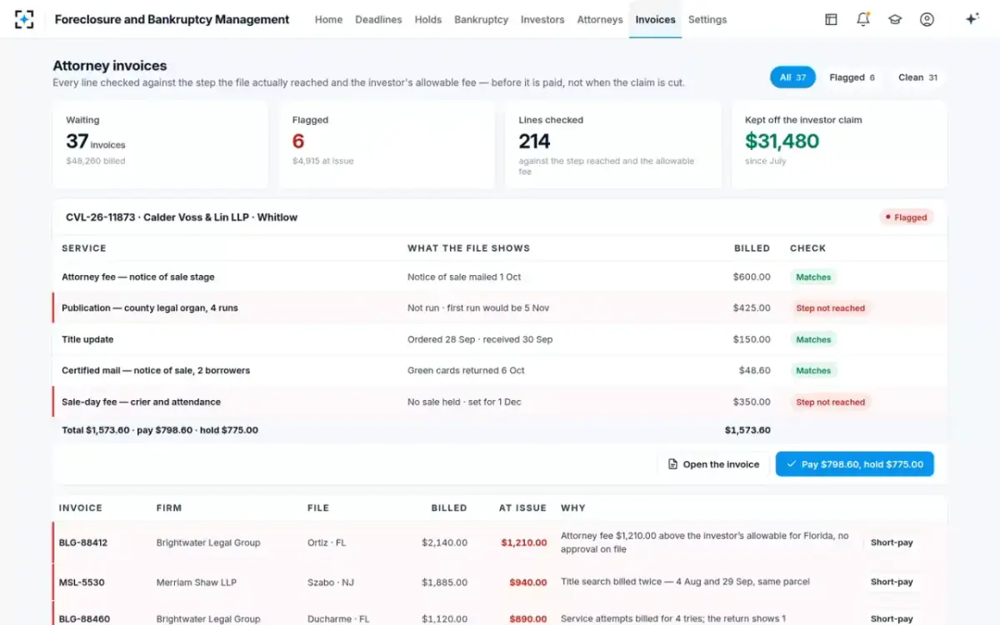Switch to the Attorneys tab
Viewport: 1000px width, 625px height.
click(x=600, y=19)
